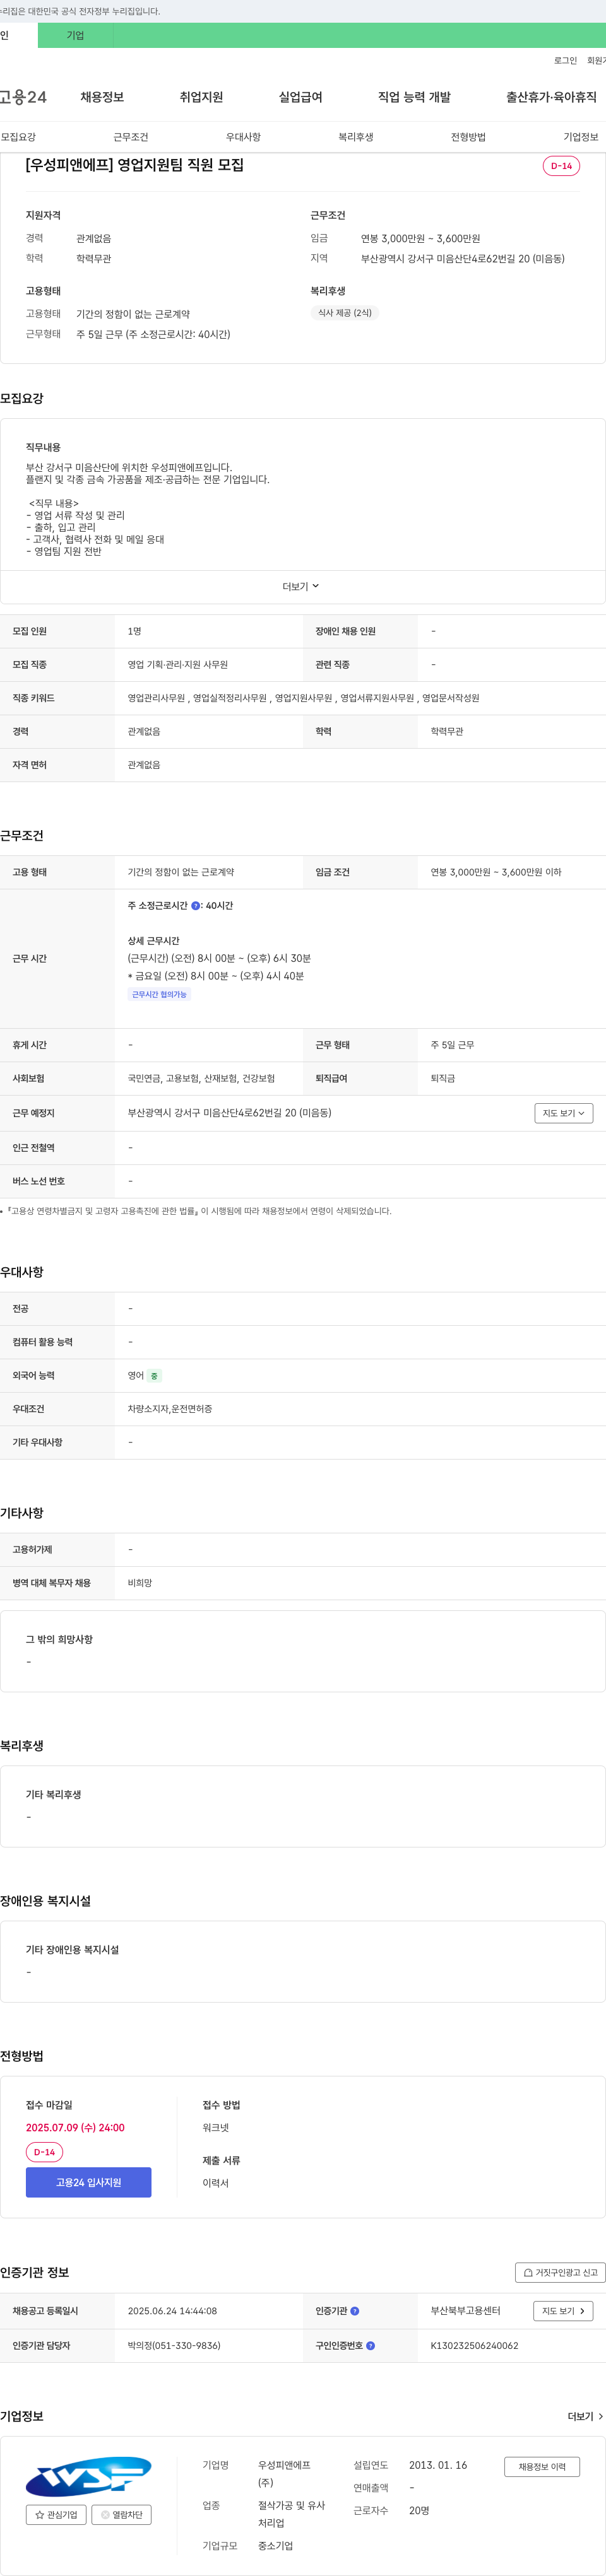Click the 절삭가공 및 유사 처리업 industry text
Viewport: 606px width, 2576px height.
point(292,2514)
